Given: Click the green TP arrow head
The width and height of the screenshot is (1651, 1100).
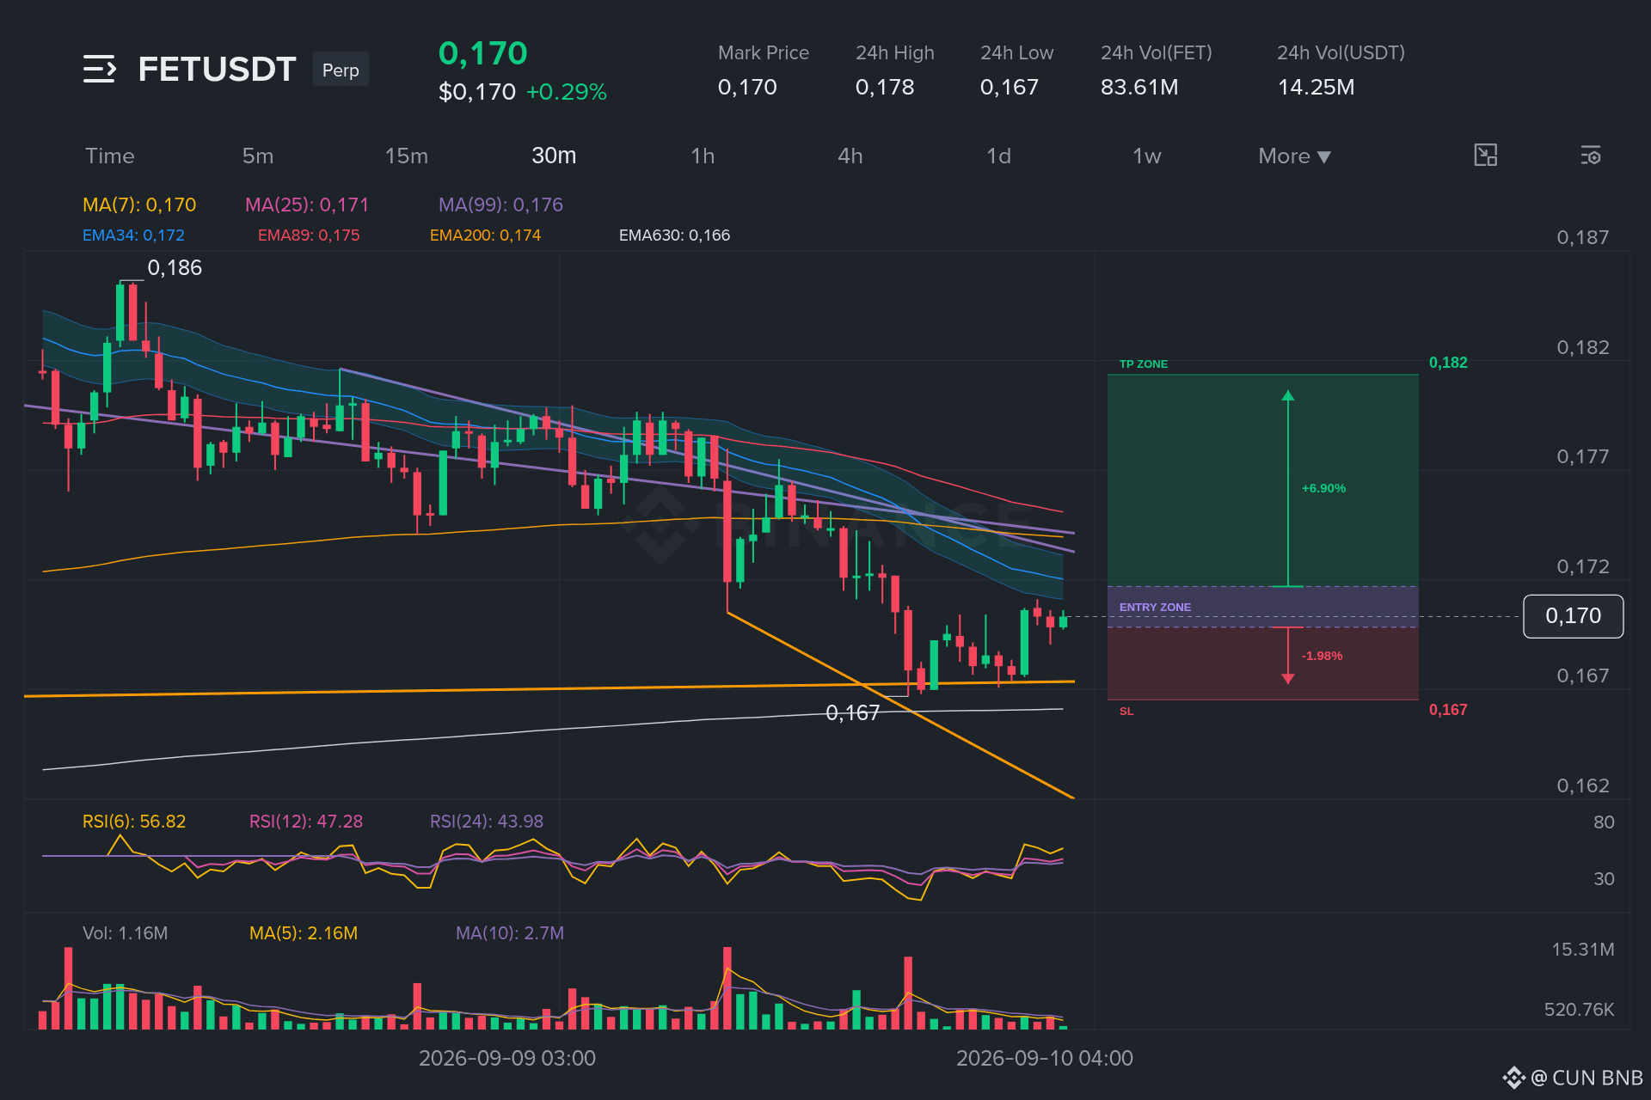Looking at the screenshot, I should pos(1288,395).
